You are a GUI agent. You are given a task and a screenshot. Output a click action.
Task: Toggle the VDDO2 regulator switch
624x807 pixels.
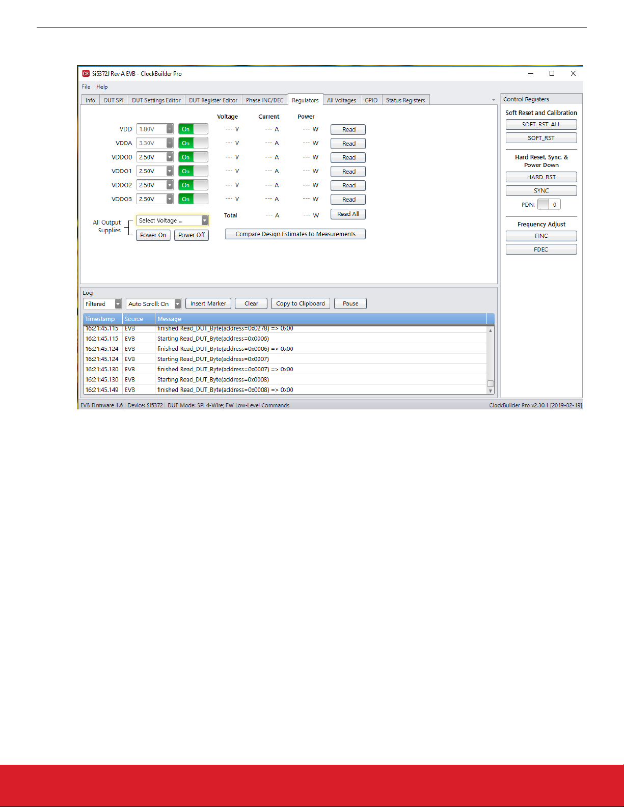[193, 185]
